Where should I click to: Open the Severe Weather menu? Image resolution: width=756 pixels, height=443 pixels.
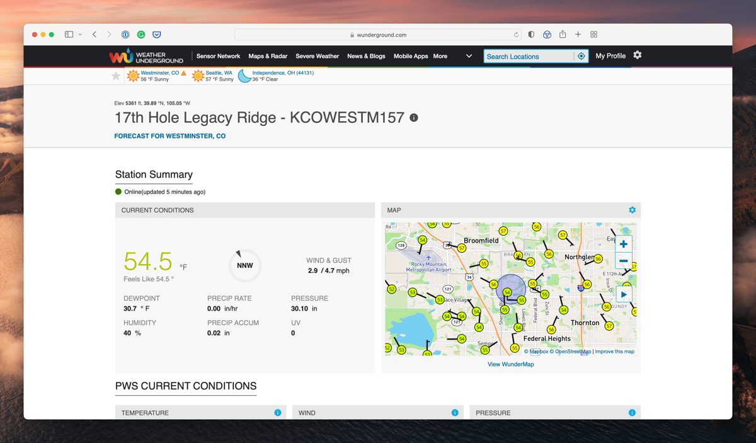click(x=318, y=56)
